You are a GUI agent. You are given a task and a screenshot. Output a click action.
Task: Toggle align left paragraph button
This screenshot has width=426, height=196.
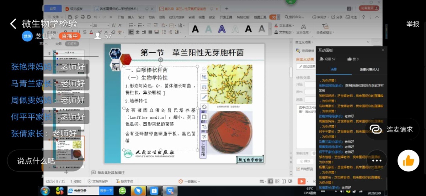pyautogui.click(x=131, y=32)
